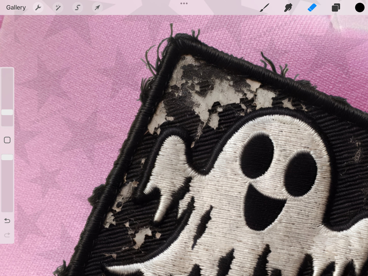Adjust the brush opacity slider
Image resolution: width=368 pixels, height=276 pixels.
7,157
